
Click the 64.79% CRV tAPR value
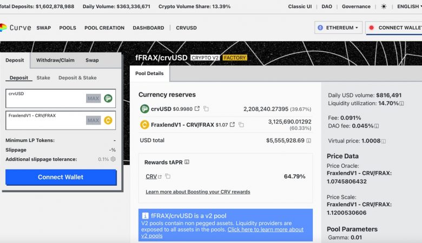click(294, 177)
